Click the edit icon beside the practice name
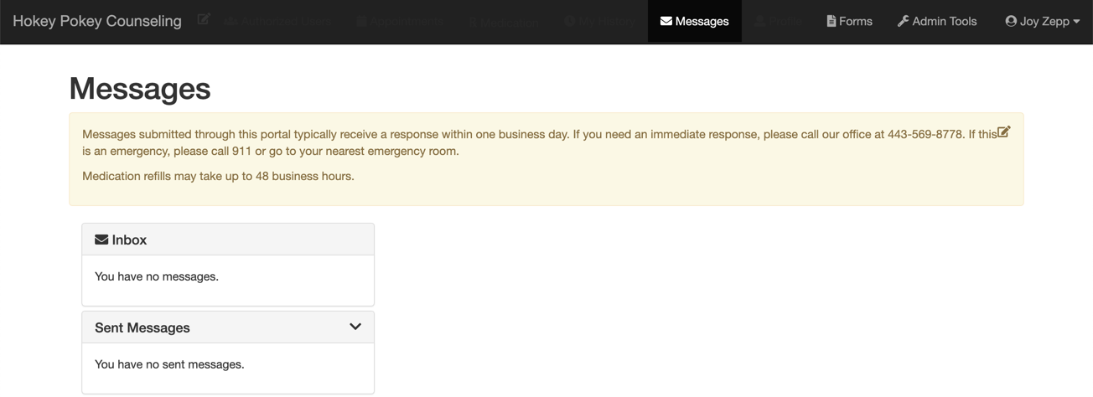Viewport: 1093px width, 397px height. tap(204, 18)
